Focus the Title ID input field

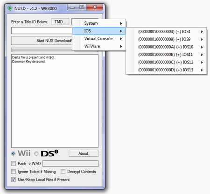click(x=42, y=31)
